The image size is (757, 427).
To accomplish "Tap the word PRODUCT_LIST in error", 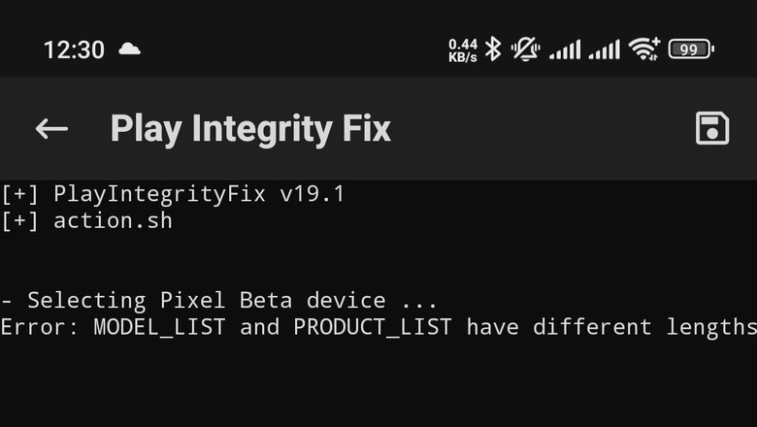I will 373,328.
